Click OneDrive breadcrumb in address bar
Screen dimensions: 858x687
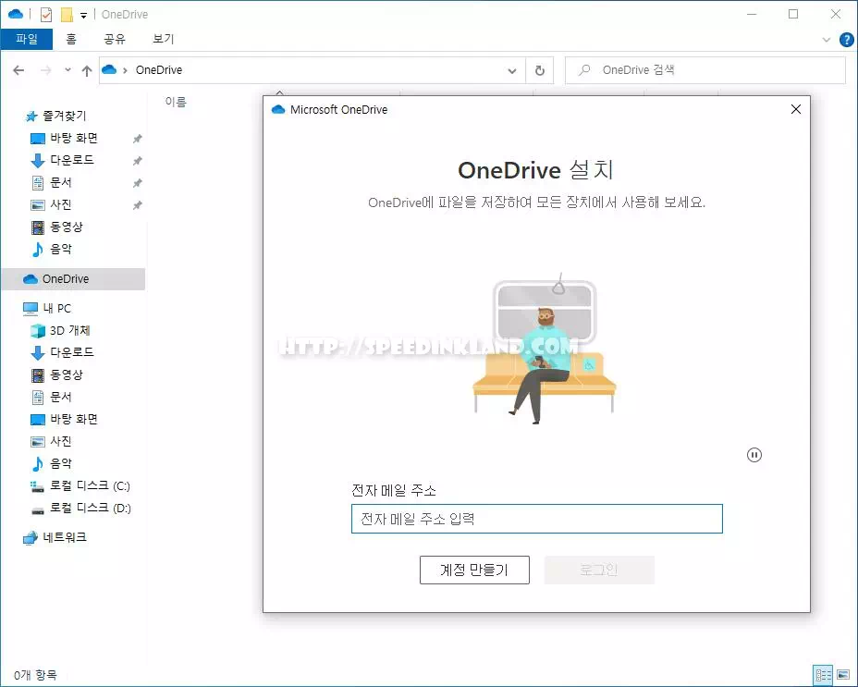pyautogui.click(x=159, y=70)
